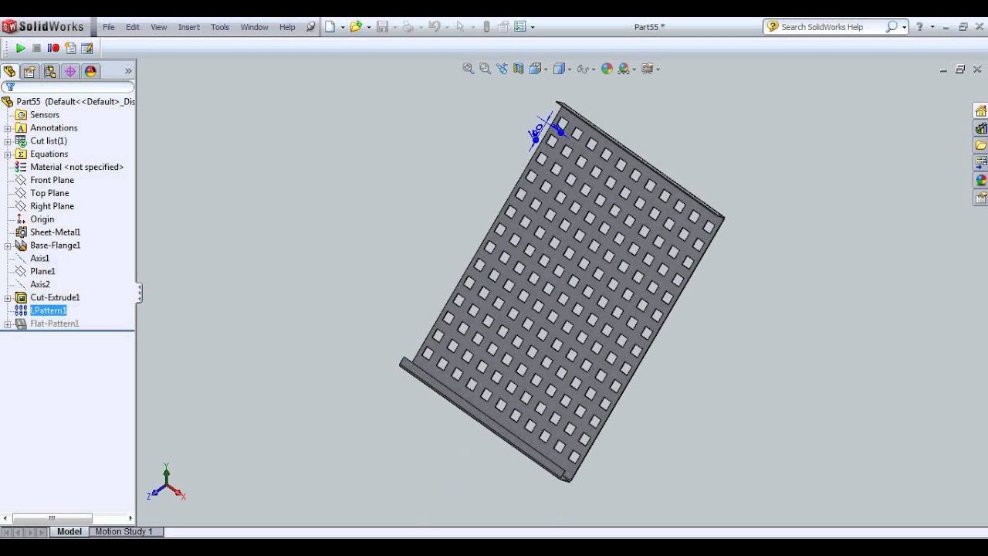Create a new document with New icon
Viewport: 988px width, 556px height.
pos(330,27)
